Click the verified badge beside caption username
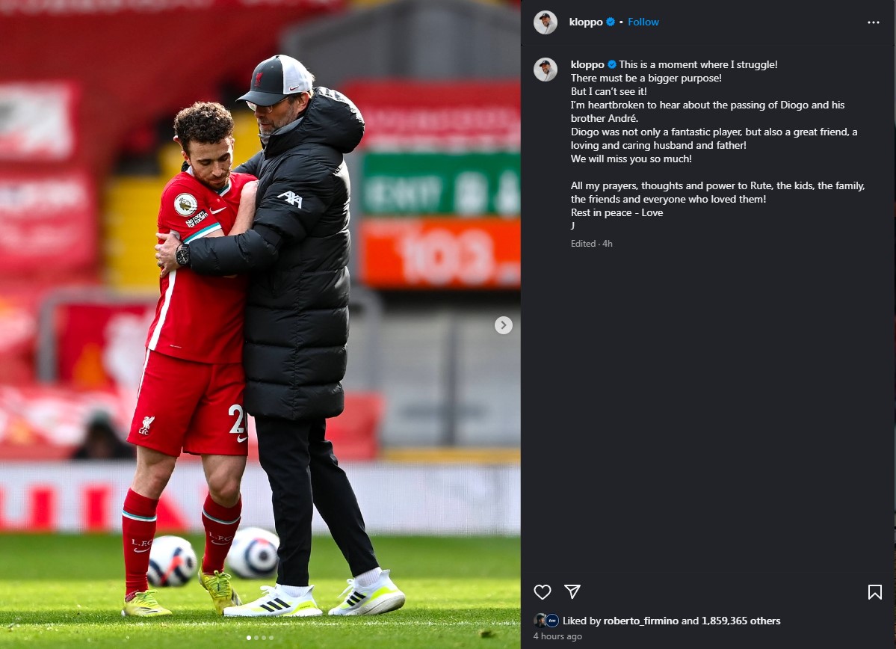 coord(612,64)
